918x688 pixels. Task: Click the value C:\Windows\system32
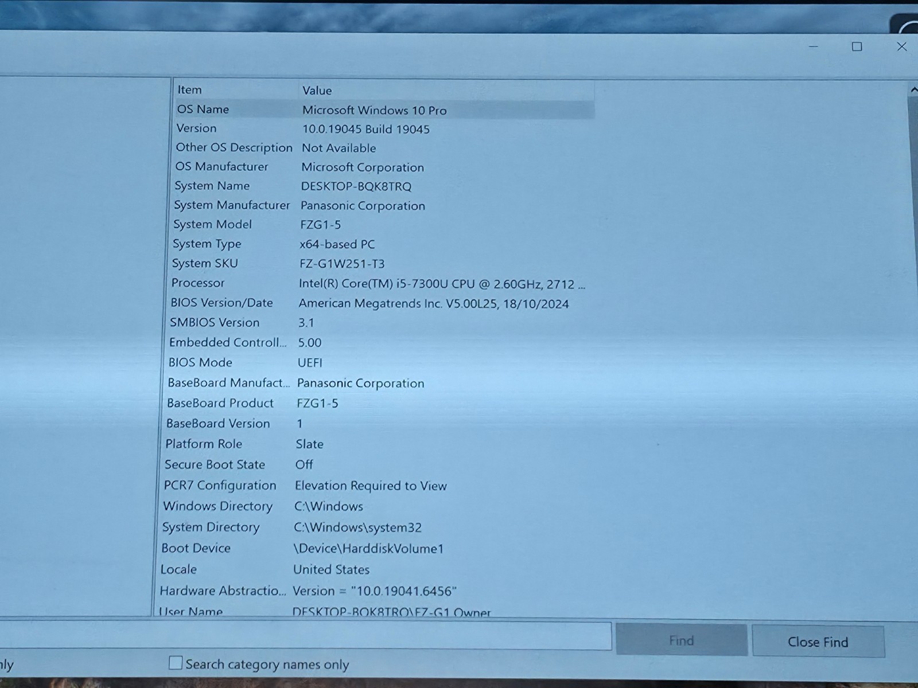(358, 527)
